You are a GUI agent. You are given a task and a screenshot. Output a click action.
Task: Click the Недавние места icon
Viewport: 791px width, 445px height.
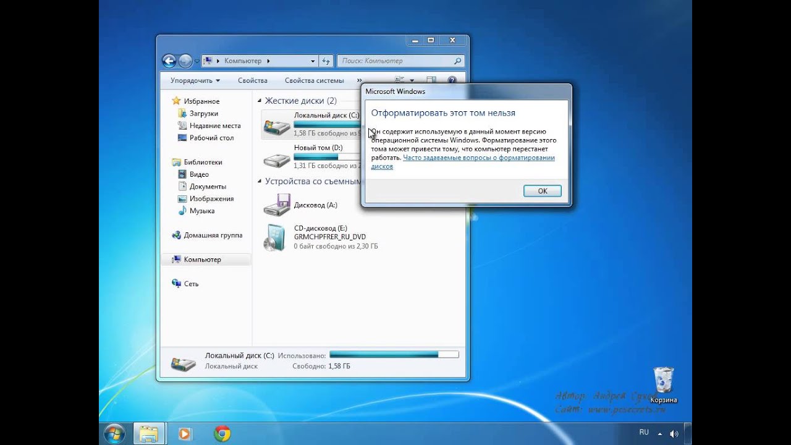[x=182, y=125]
